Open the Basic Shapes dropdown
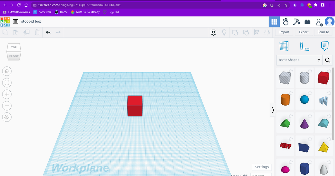 (x=299, y=60)
